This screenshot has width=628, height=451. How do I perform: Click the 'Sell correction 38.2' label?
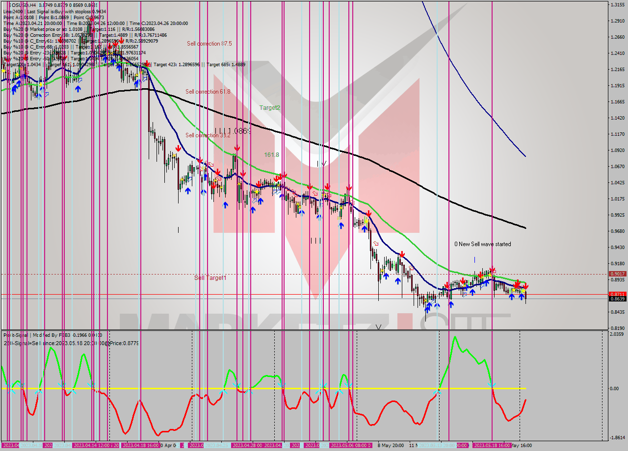tap(208, 135)
